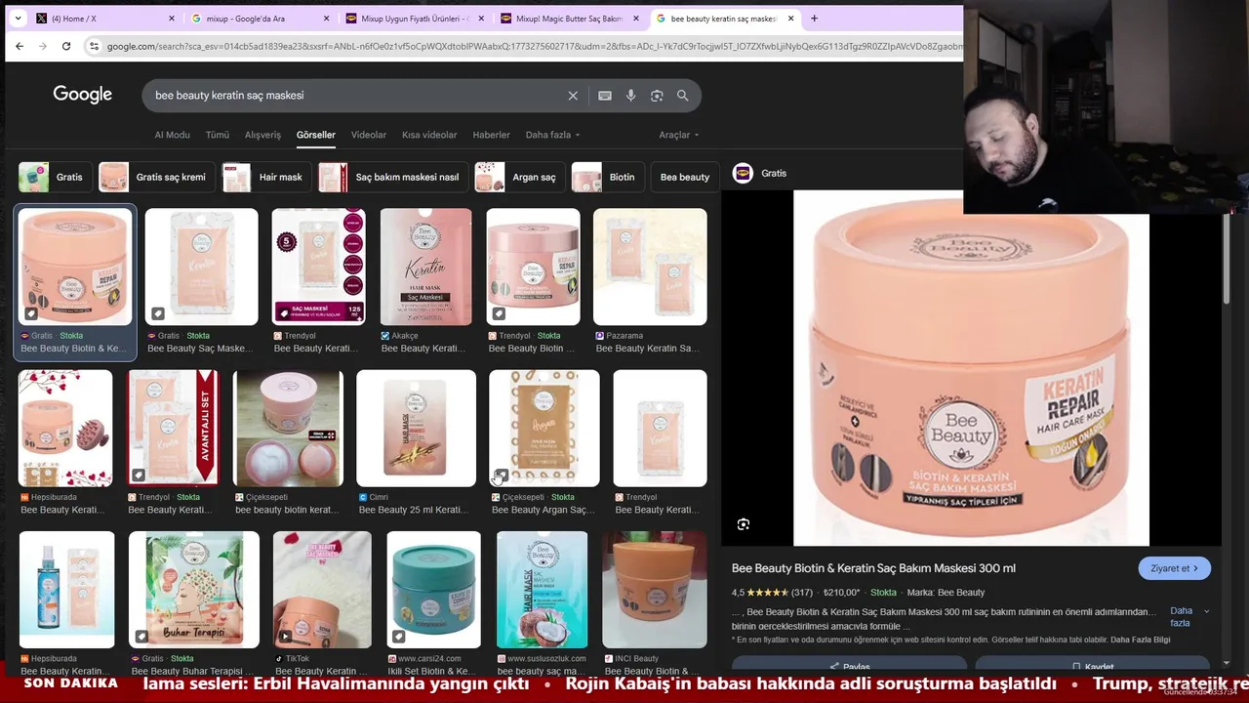
Task: Clear search text with X icon
Action: coord(573,96)
